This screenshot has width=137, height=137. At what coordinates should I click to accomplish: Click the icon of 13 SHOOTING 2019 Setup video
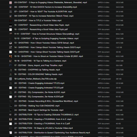point(11,43)
